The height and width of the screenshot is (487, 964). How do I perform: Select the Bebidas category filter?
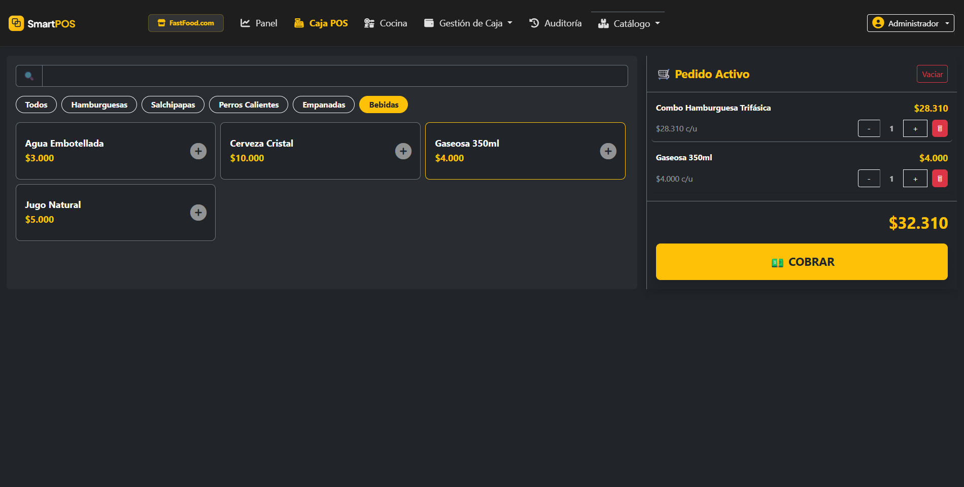coord(384,105)
